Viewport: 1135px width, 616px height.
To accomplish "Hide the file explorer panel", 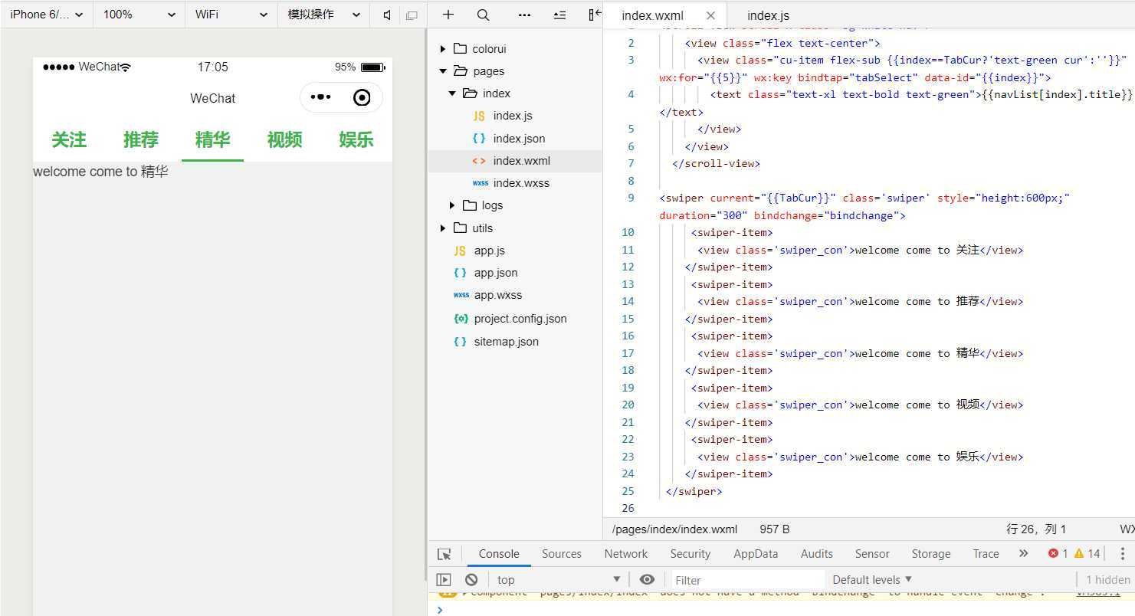I will tap(595, 15).
